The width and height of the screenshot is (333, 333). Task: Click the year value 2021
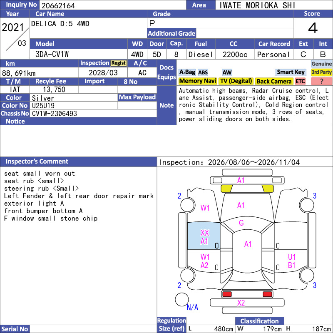(x=13, y=27)
